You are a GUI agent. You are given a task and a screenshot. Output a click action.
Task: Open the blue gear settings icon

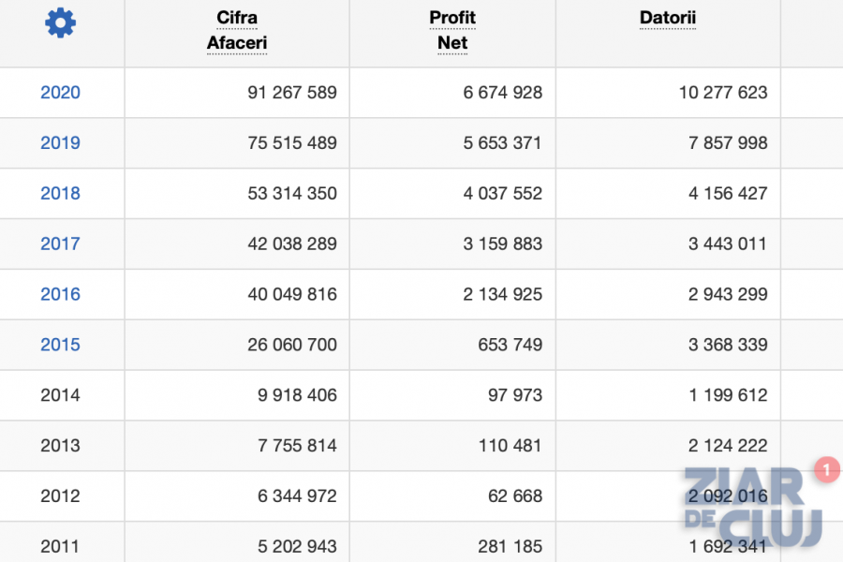tap(60, 22)
